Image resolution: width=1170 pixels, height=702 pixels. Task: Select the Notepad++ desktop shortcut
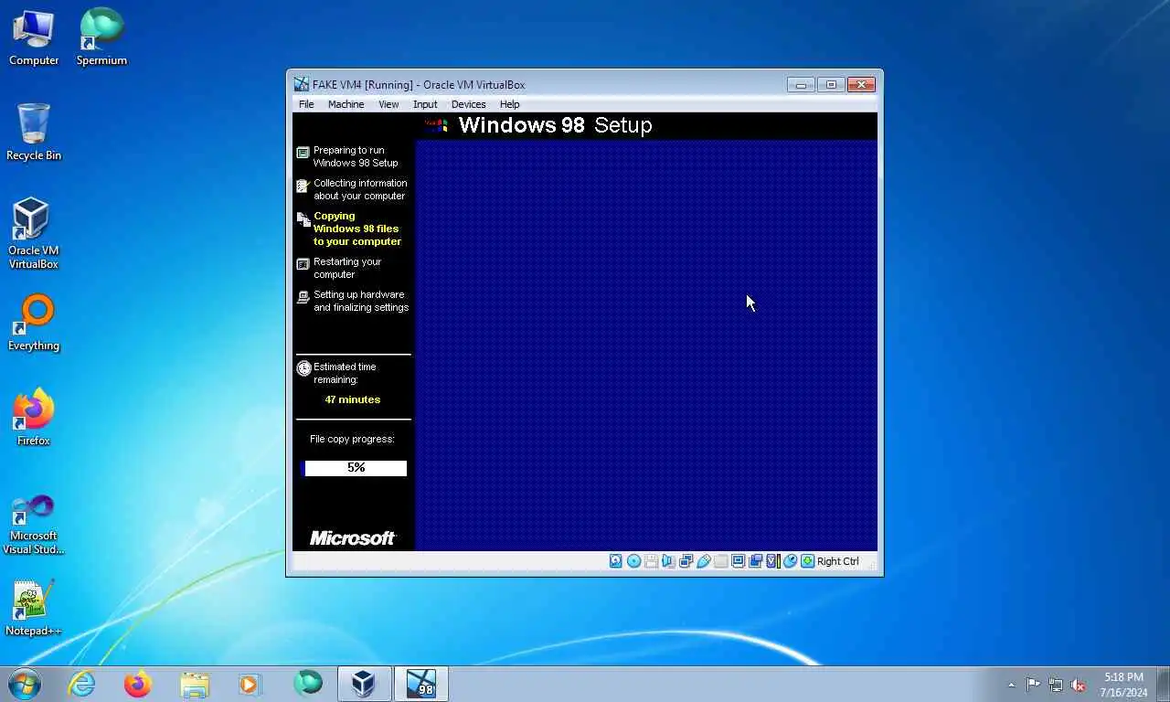coord(34,609)
